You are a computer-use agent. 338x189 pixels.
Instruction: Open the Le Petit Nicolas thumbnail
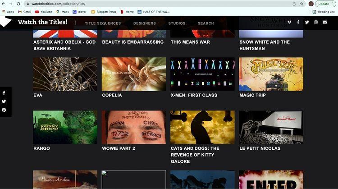point(271,127)
